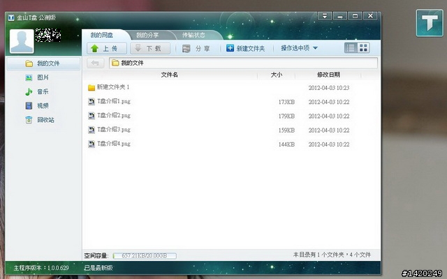
Task: Sort by 文件名 column header
Action: [x=170, y=75]
